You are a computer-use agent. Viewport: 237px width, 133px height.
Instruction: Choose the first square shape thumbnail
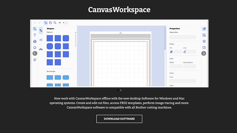pos(50,38)
